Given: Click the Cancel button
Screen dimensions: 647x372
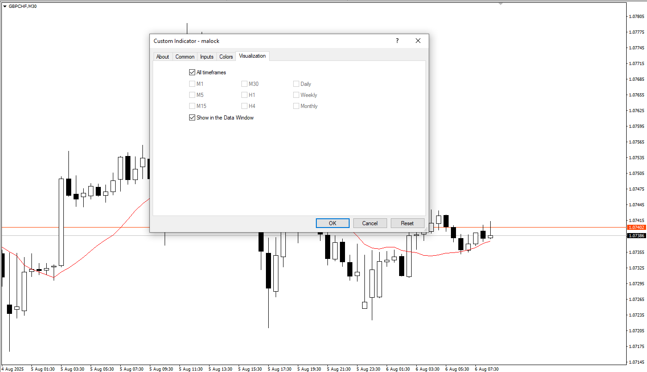Looking at the screenshot, I should tap(370, 223).
